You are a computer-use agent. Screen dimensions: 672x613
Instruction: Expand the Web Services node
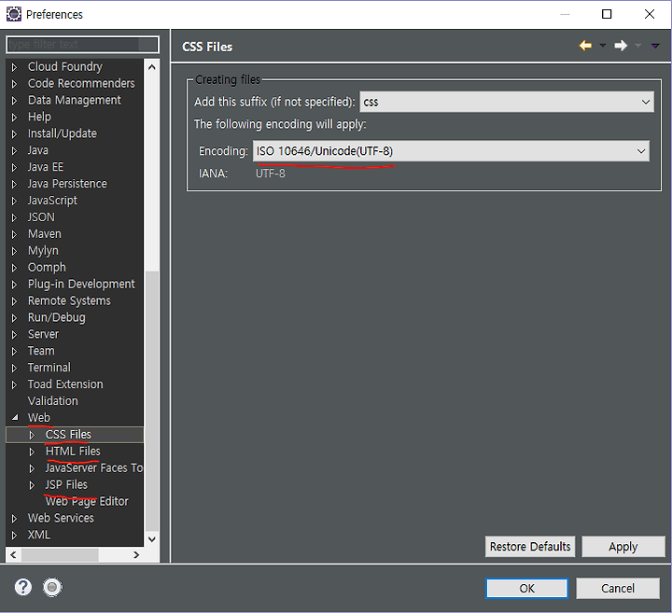pos(14,519)
